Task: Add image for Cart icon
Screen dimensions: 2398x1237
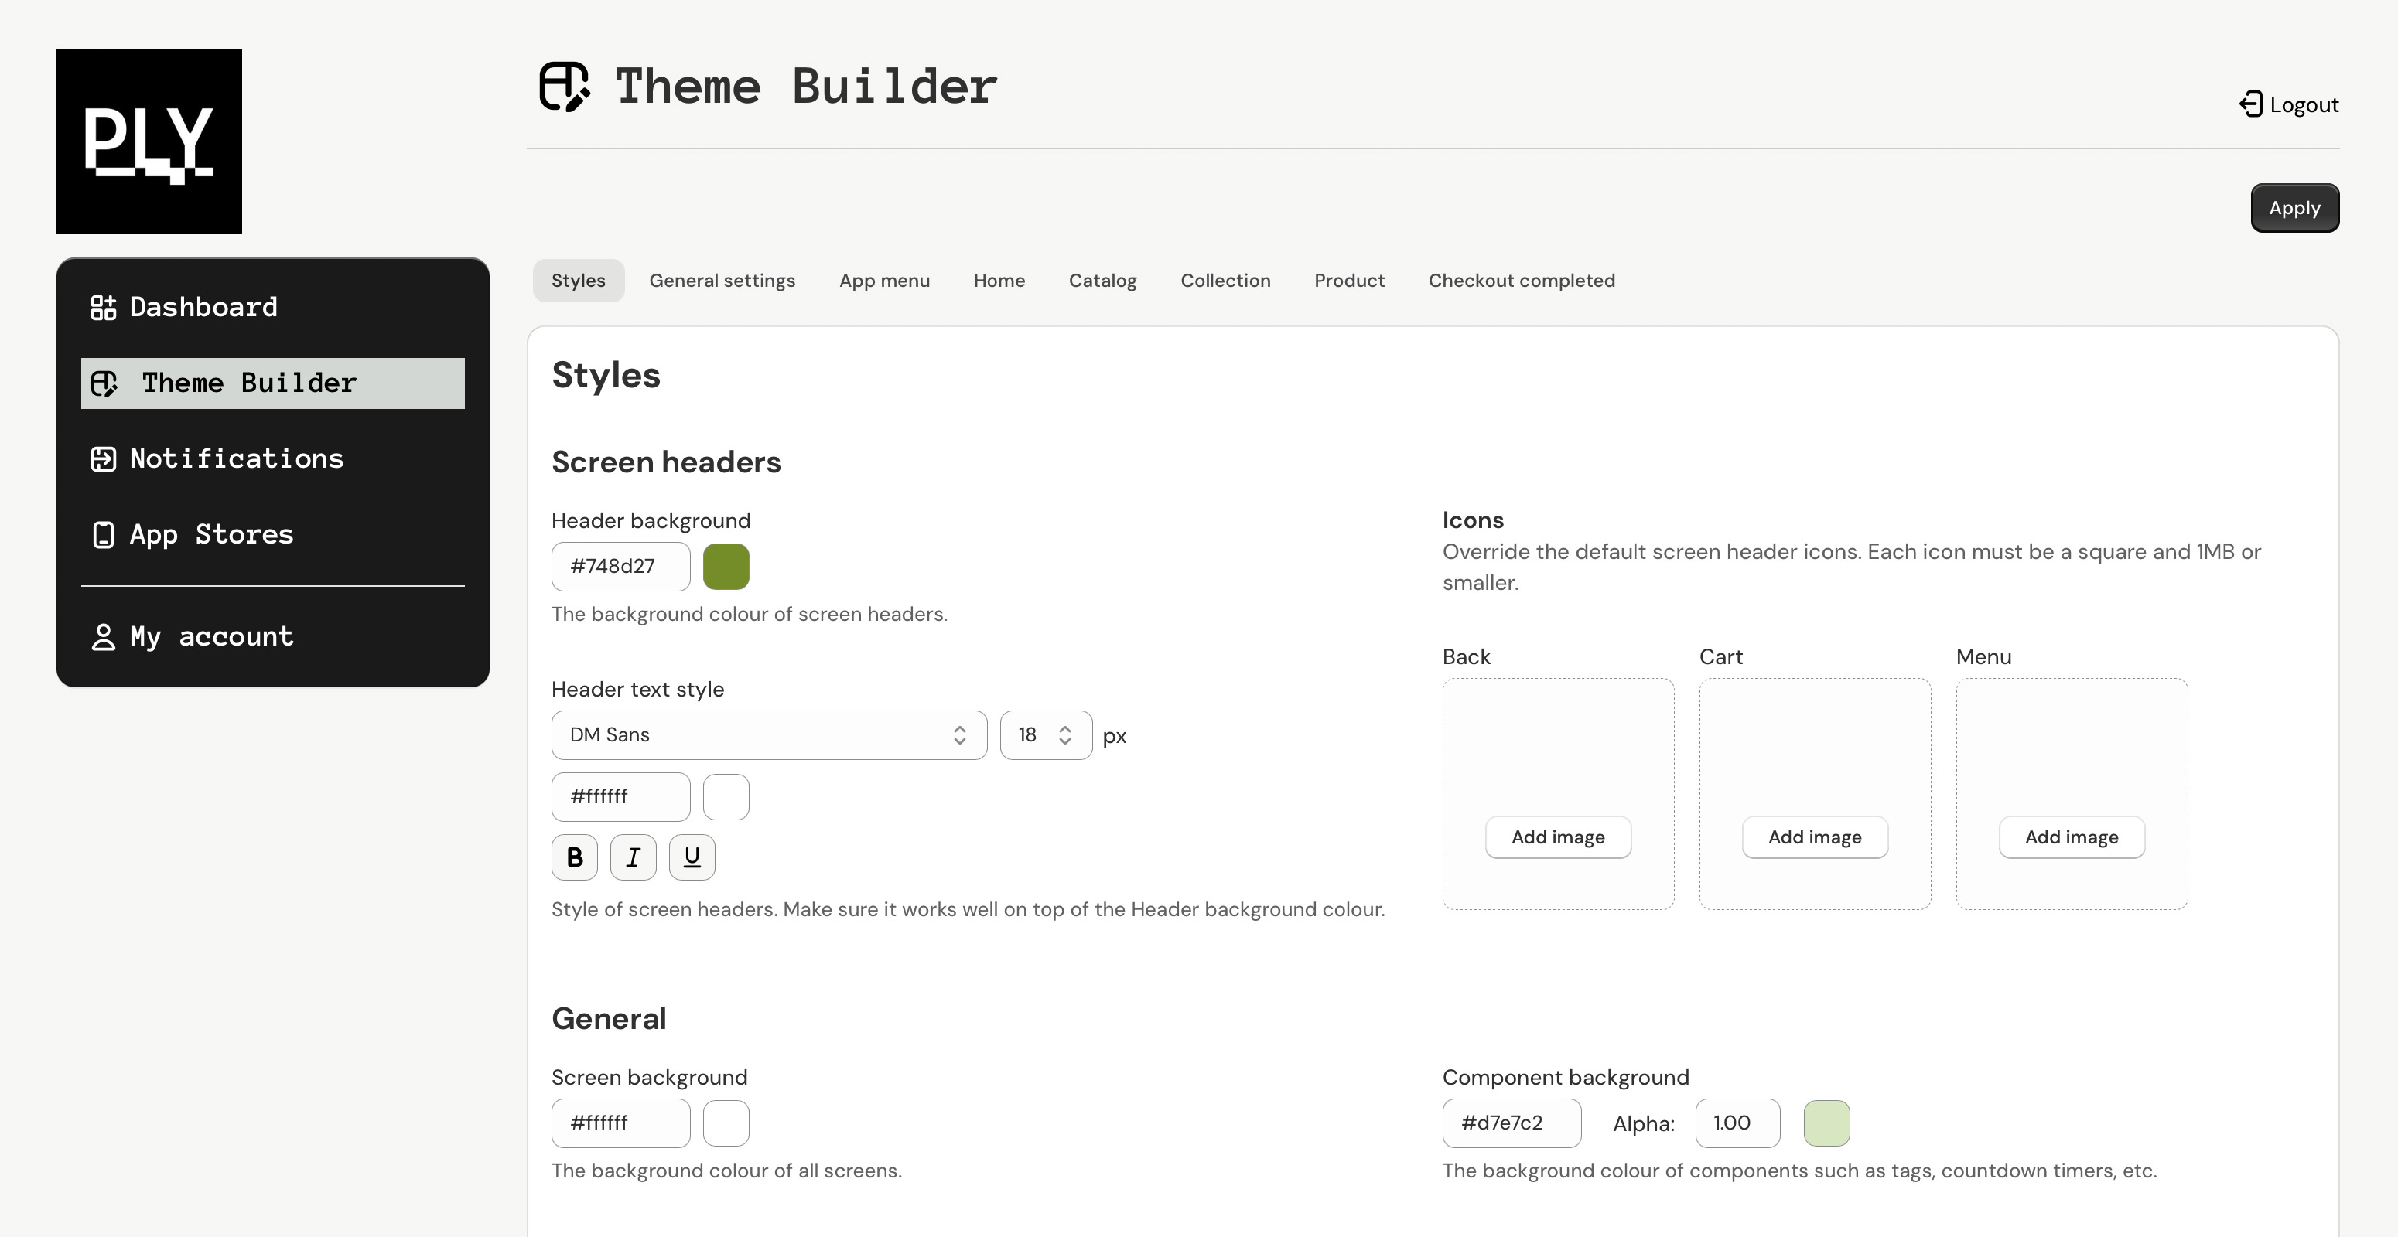Action: pyautogui.click(x=1814, y=837)
